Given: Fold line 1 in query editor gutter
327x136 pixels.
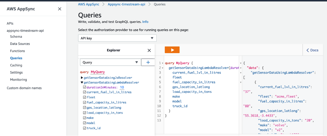Looking at the screenshot, I should 163,63.
